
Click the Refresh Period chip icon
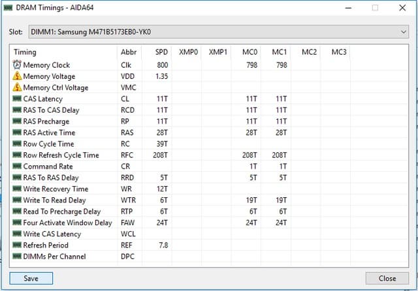pyautogui.click(x=17, y=245)
